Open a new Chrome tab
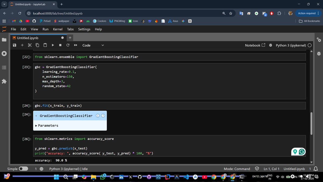 point(62,4)
